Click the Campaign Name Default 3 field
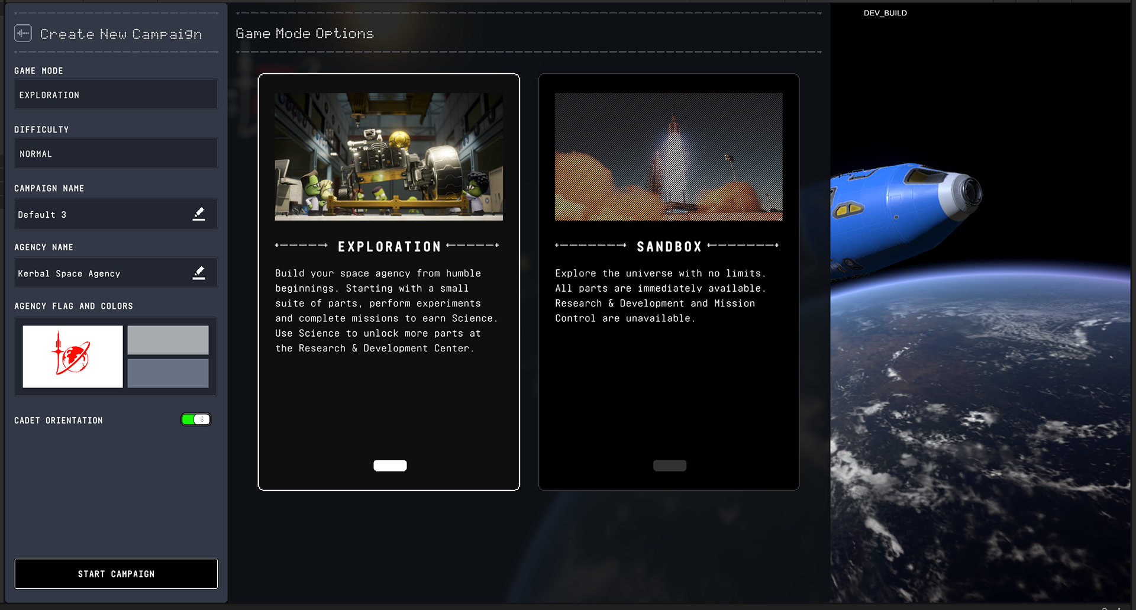The width and height of the screenshot is (1136, 610). click(x=116, y=214)
